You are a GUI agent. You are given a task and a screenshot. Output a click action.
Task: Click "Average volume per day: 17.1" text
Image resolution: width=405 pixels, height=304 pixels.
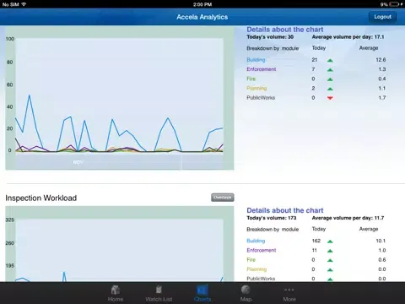coord(348,37)
